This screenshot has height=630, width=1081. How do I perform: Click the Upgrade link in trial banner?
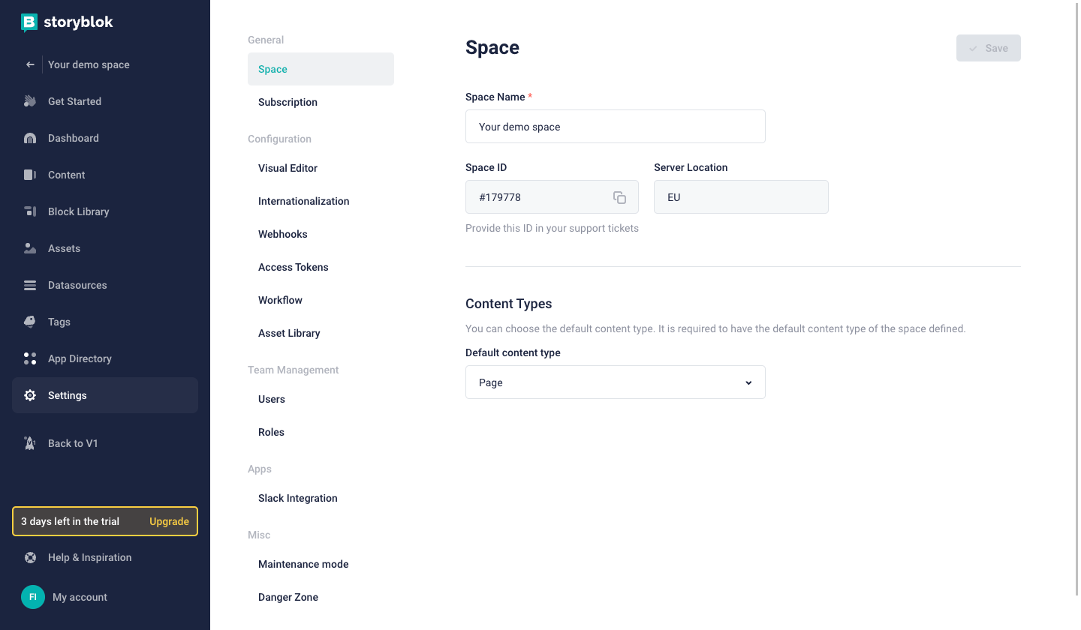point(169,521)
